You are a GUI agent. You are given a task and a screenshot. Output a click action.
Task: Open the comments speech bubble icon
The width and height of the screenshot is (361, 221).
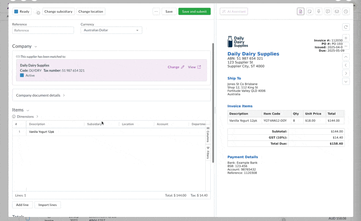click(x=328, y=12)
